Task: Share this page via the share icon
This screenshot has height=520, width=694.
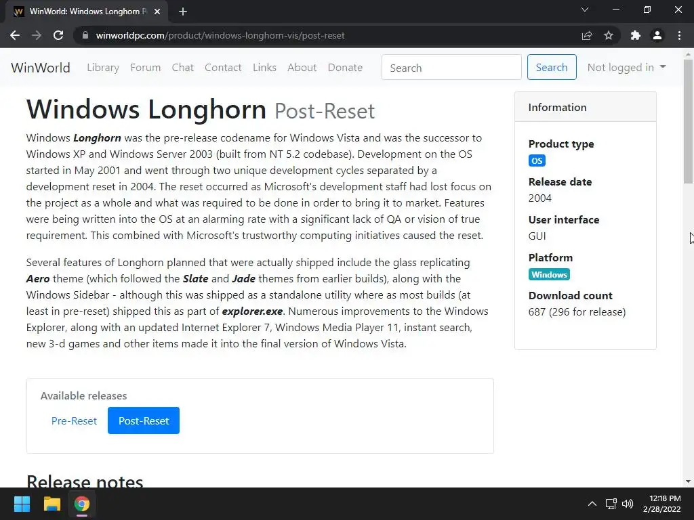Action: point(587,35)
